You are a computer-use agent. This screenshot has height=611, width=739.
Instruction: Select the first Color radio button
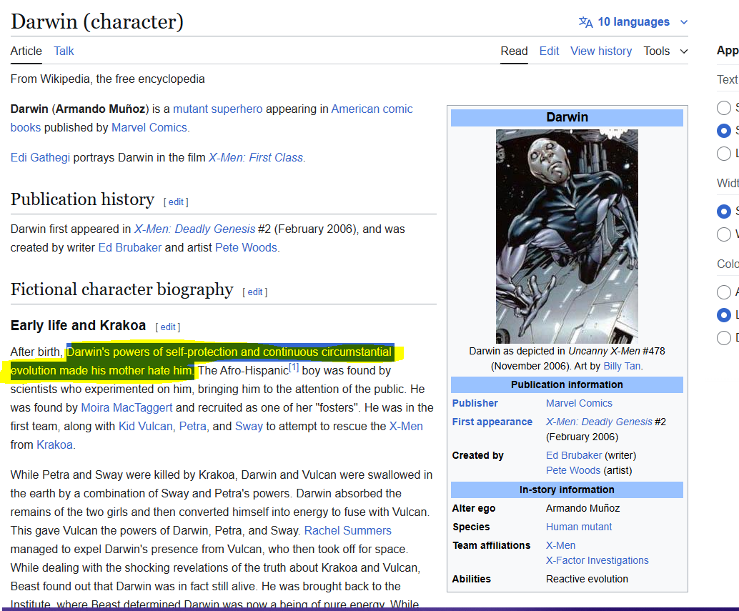pyautogui.click(x=723, y=292)
